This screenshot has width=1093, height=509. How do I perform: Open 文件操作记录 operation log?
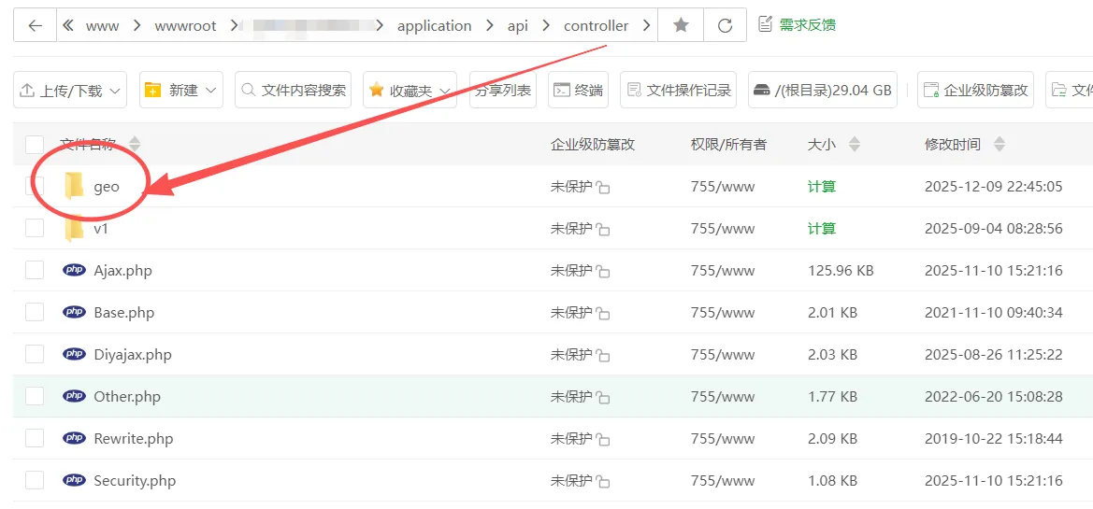click(x=678, y=90)
